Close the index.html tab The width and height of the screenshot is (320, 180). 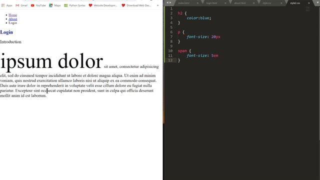[x=197, y=3]
